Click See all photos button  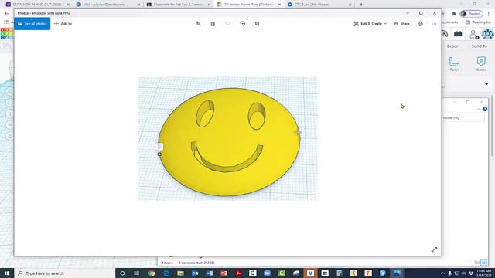pos(32,24)
